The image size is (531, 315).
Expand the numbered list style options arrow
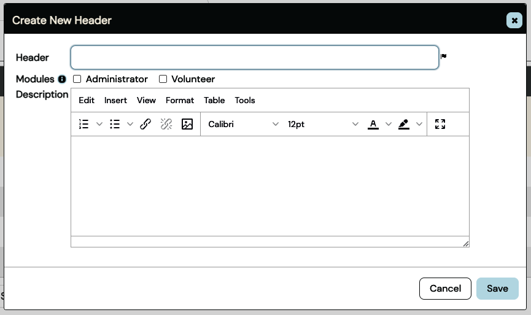click(99, 124)
